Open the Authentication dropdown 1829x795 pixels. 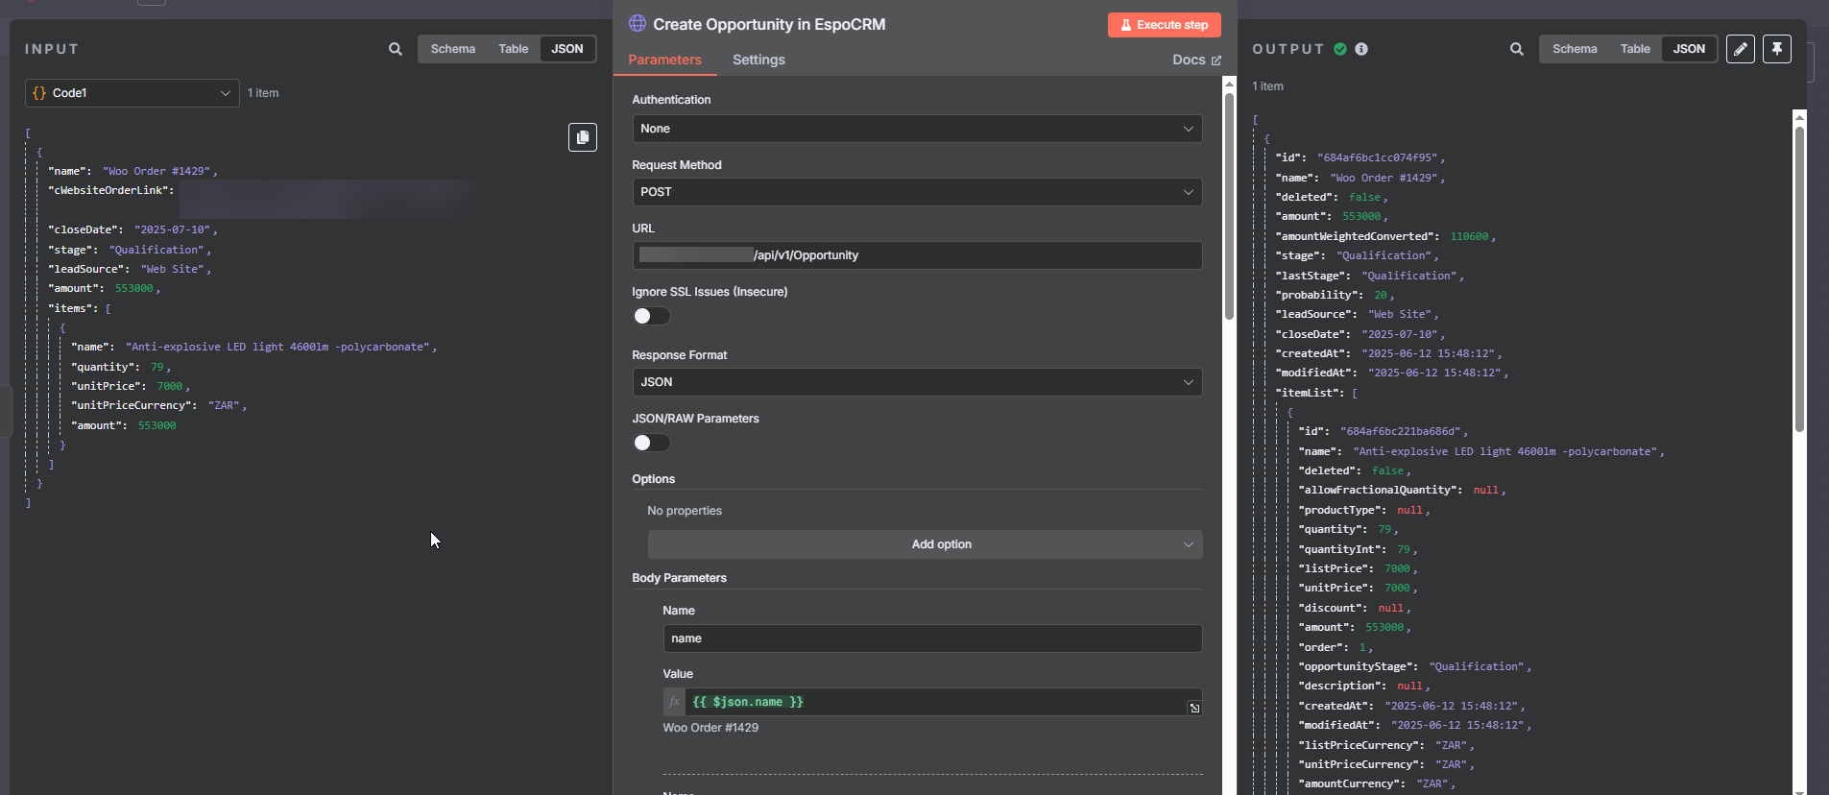pyautogui.click(x=916, y=129)
